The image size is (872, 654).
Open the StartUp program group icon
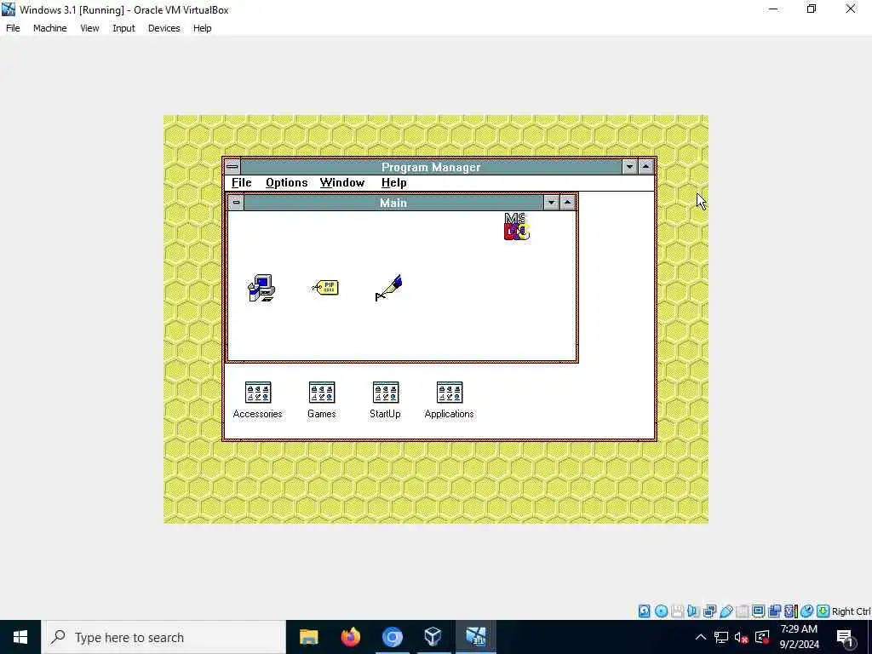coord(385,400)
